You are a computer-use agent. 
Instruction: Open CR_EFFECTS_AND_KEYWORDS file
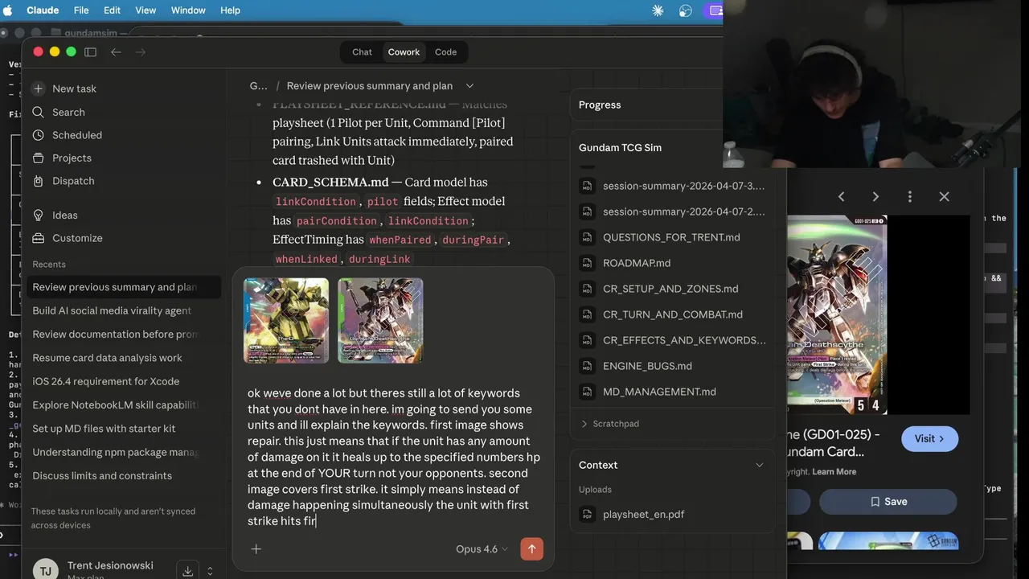coord(683,340)
